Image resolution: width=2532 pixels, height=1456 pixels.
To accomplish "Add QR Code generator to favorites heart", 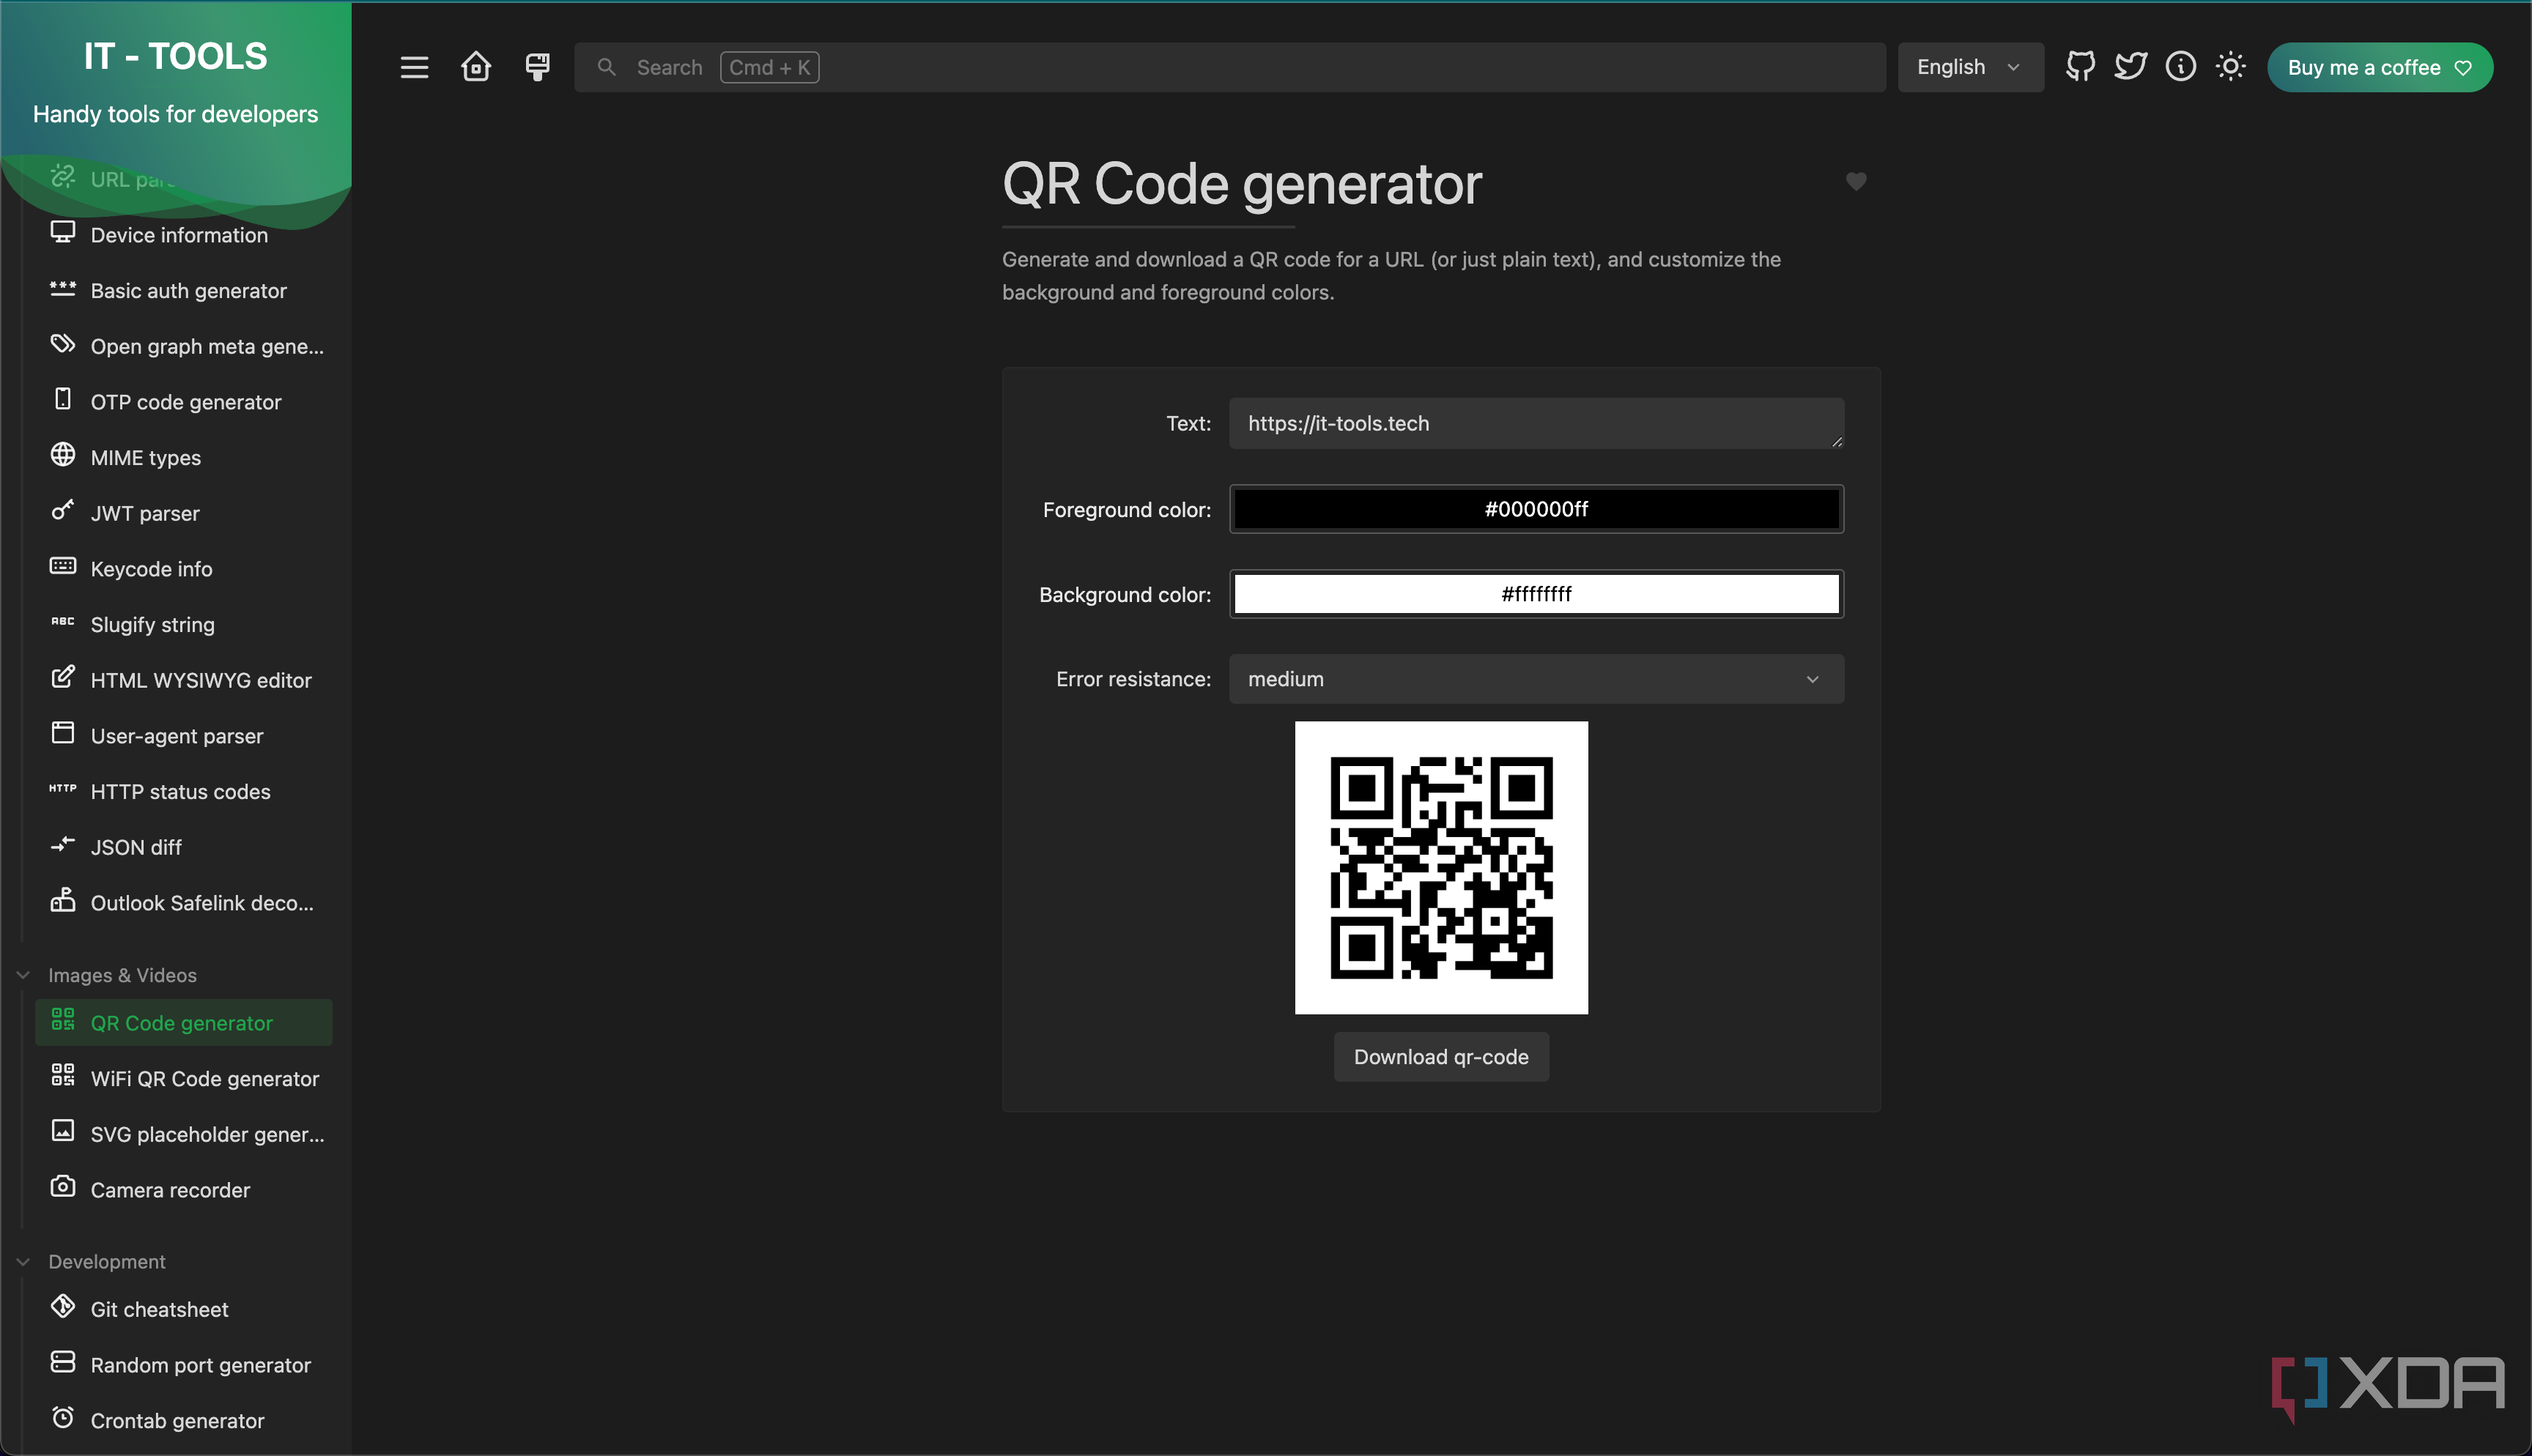I will click(x=1856, y=181).
